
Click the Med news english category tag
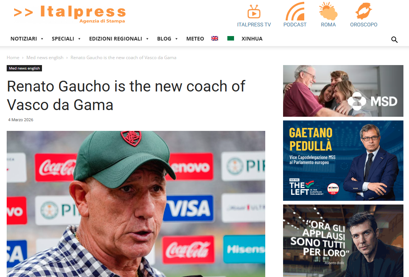pos(24,68)
